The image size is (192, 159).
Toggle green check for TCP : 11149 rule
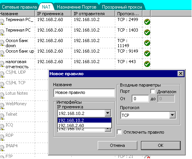pyautogui.click(x=147, y=43)
